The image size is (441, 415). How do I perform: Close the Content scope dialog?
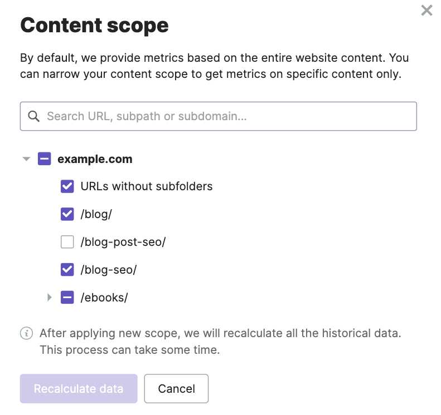[x=427, y=11]
